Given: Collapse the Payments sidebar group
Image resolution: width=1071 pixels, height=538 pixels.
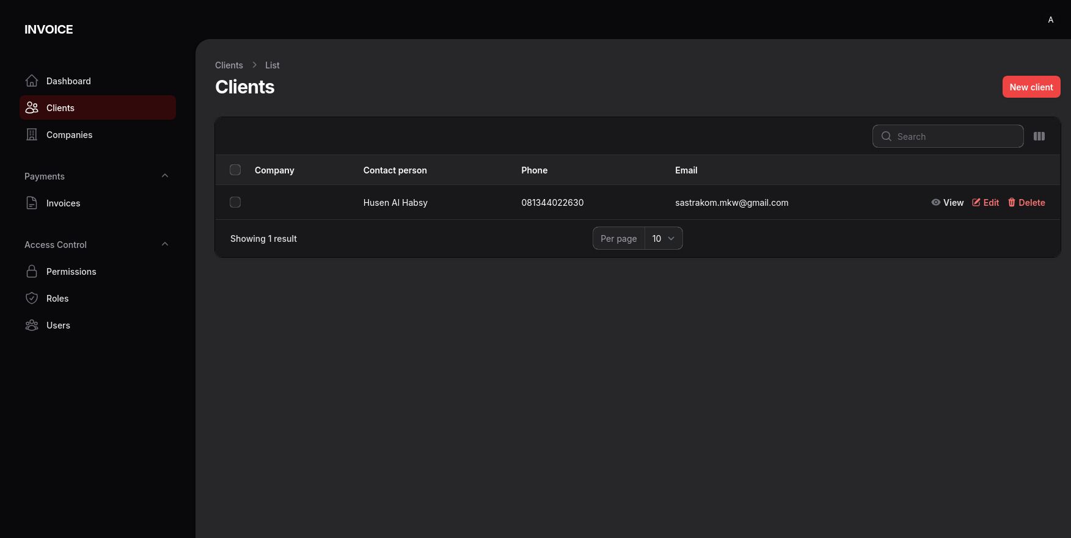Looking at the screenshot, I should click(x=164, y=176).
